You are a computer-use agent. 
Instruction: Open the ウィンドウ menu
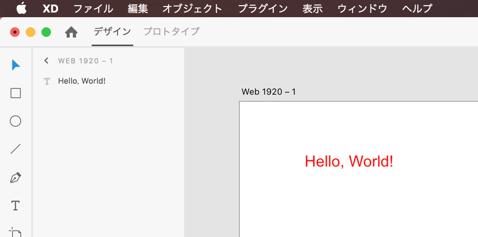coord(362,9)
